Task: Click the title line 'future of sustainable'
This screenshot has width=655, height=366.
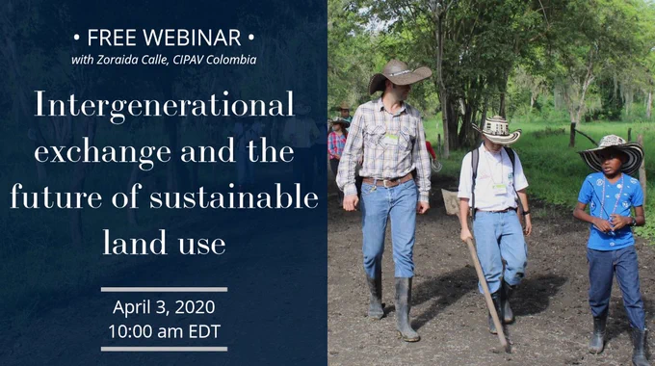Action: coord(164,196)
